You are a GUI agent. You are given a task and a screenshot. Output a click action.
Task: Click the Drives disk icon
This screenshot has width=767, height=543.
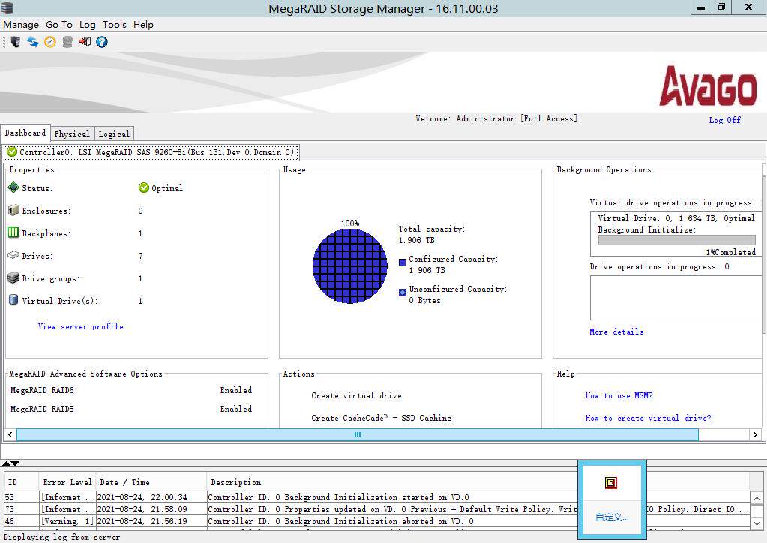pos(13,255)
